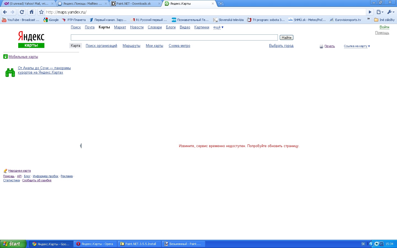397x248 pixels.
Task: Open the Видео link
Action: pyautogui.click(x=185, y=27)
